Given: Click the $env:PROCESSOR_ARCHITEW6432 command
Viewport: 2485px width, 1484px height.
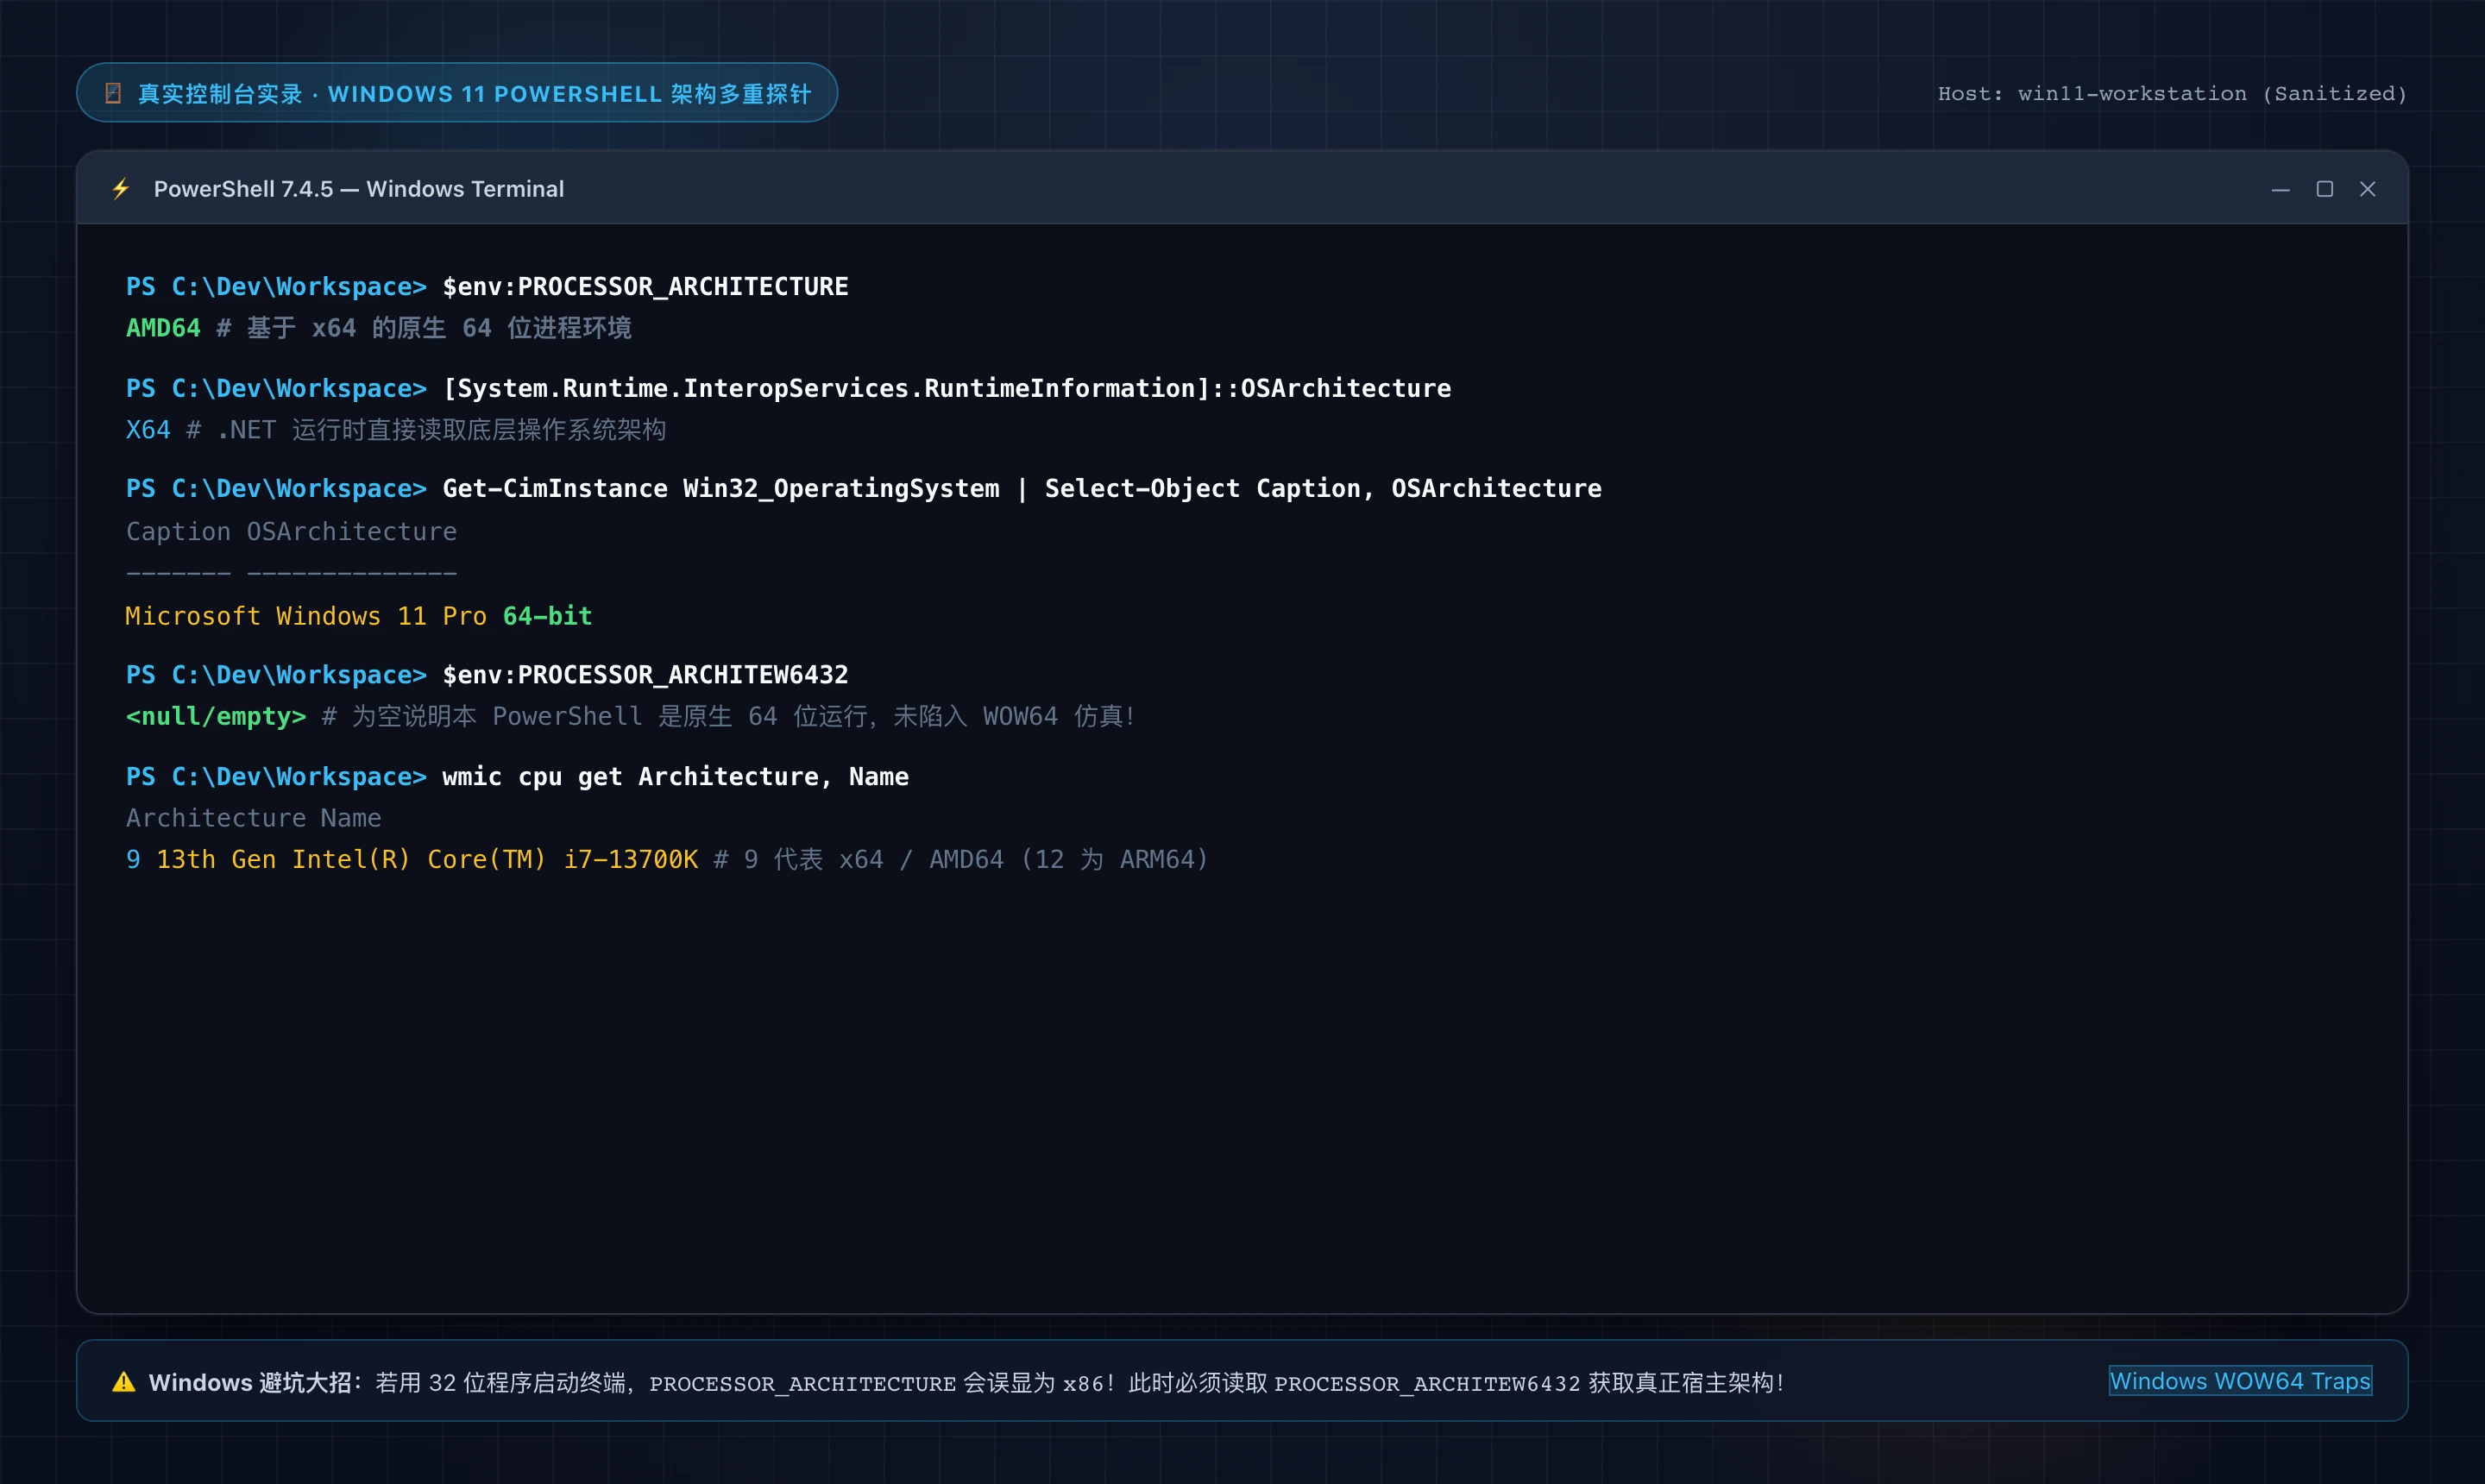Looking at the screenshot, I should click(x=645, y=675).
